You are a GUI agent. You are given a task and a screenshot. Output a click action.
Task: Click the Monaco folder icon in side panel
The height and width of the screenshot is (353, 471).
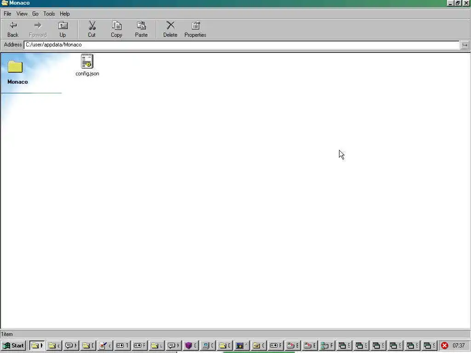[15, 66]
